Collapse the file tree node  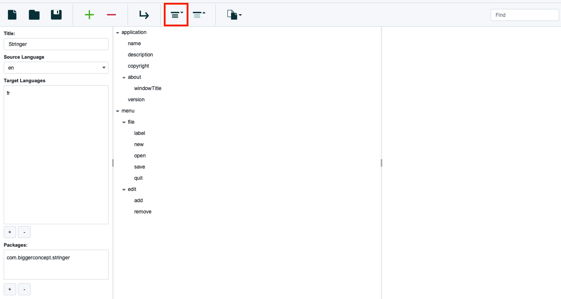124,122
